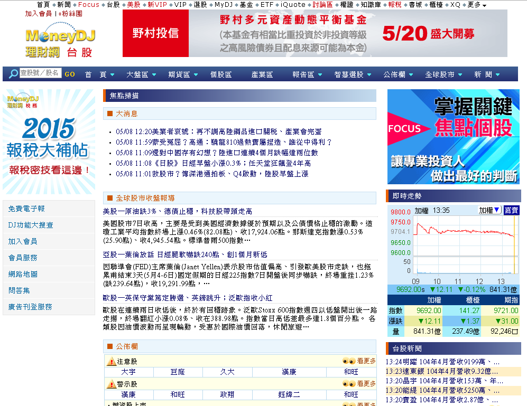
Task: Click the warning icon beside 注意股
Action: 112,362
